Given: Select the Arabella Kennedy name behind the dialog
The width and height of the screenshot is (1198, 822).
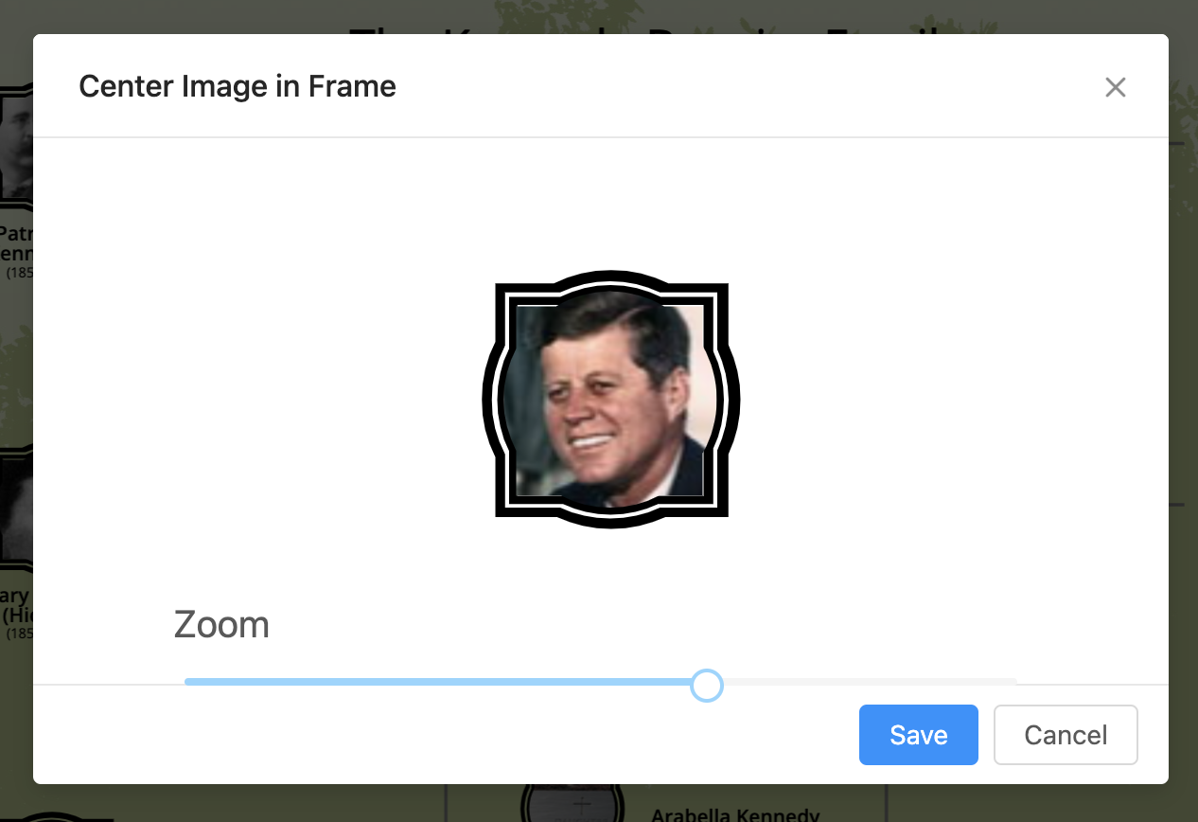Looking at the screenshot, I should (734, 813).
